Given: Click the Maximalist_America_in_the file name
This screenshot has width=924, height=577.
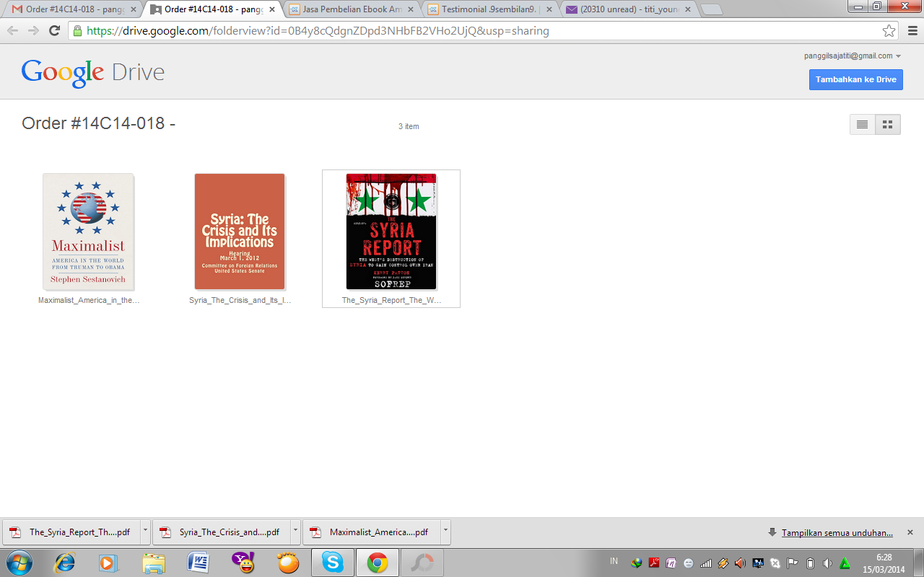Looking at the screenshot, I should pos(89,300).
